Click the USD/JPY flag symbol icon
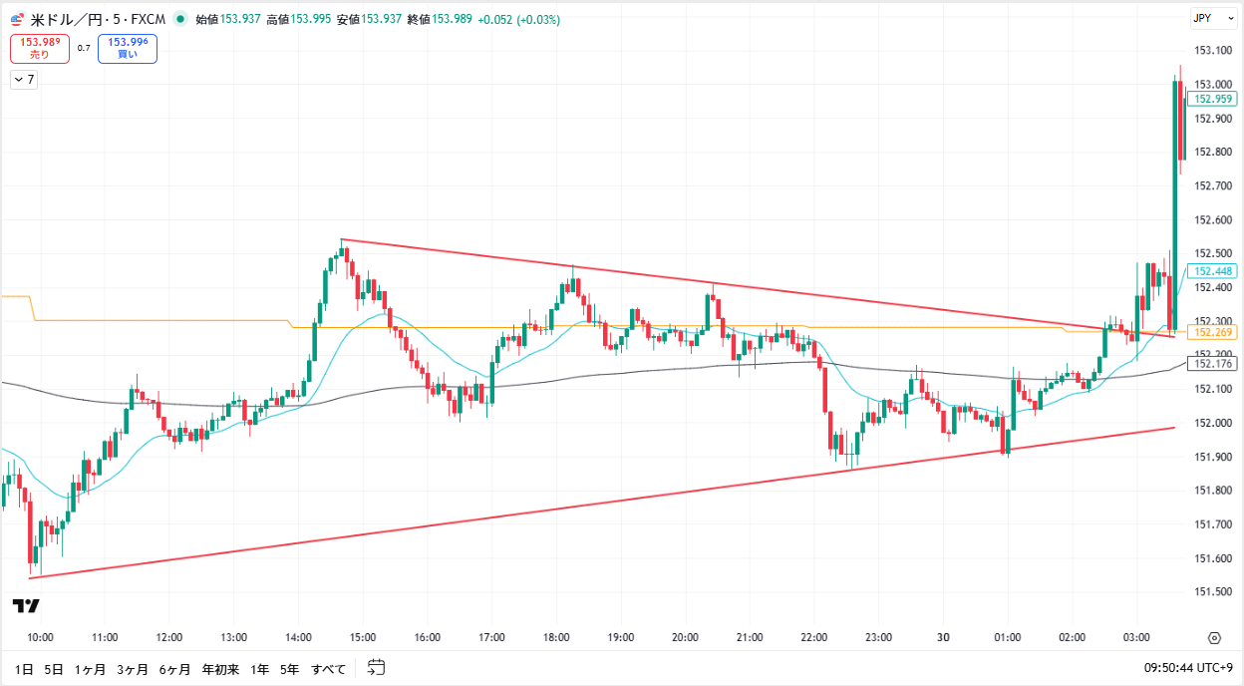The width and height of the screenshot is (1244, 686). 17,19
